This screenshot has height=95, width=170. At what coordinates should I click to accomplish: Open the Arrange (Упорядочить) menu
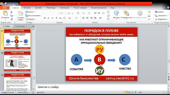coord(126,15)
